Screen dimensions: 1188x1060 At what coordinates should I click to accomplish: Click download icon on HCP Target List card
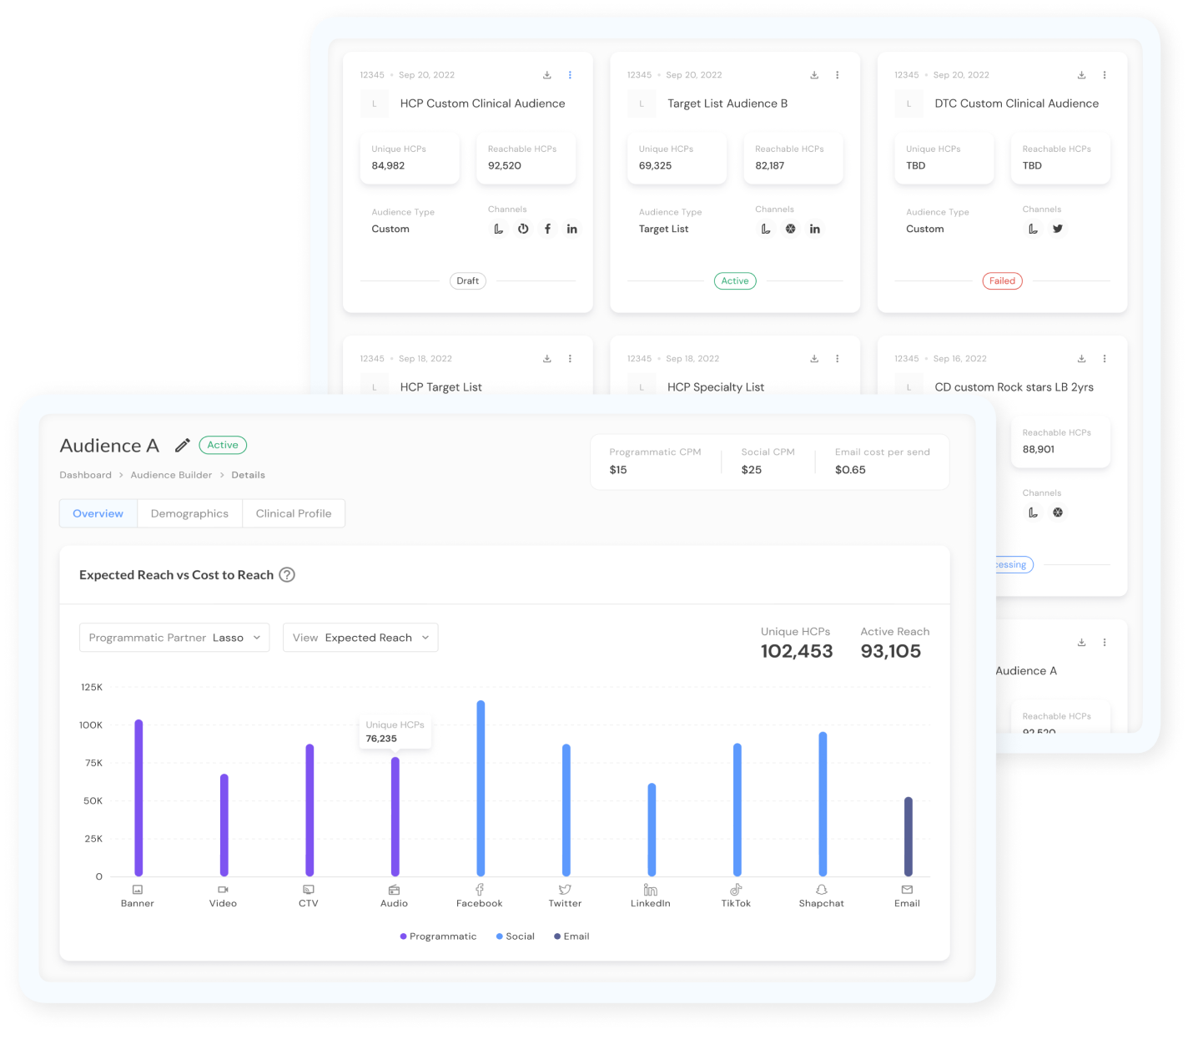click(547, 359)
